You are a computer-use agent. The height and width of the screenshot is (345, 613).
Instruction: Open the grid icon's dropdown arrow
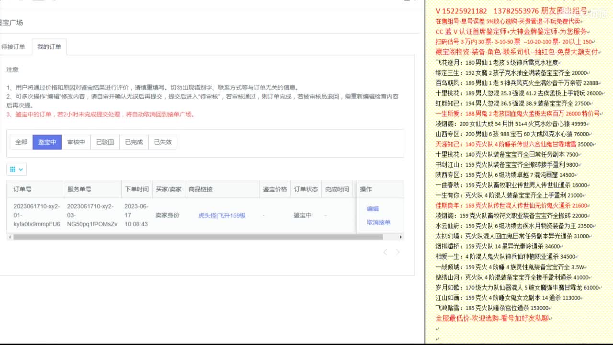[20, 169]
